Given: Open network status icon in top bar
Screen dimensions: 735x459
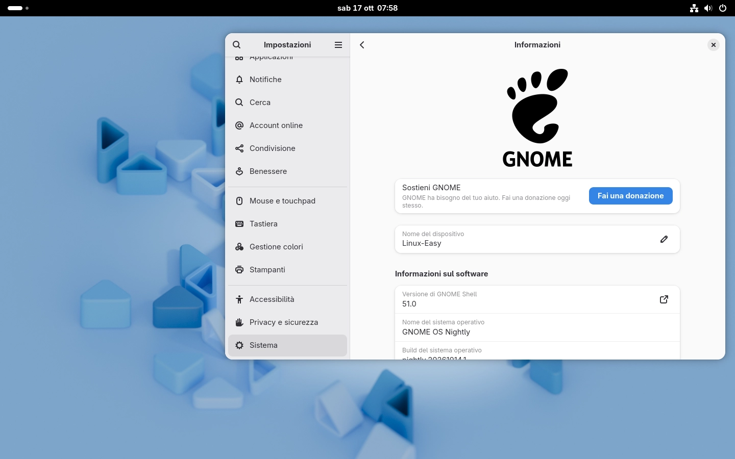Looking at the screenshot, I should point(694,8).
